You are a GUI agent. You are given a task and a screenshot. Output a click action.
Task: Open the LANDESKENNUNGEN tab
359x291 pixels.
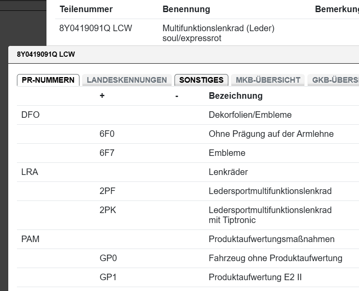click(x=127, y=80)
